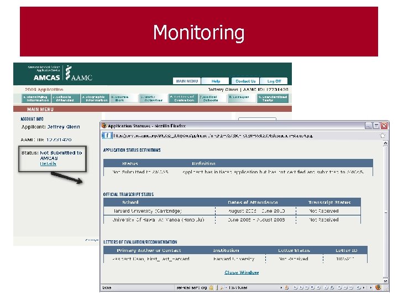Click the Letter ID value cell
The width and height of the screenshot is (398, 299).
tap(345, 259)
